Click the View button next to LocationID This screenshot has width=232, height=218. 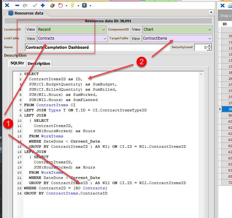31,30
